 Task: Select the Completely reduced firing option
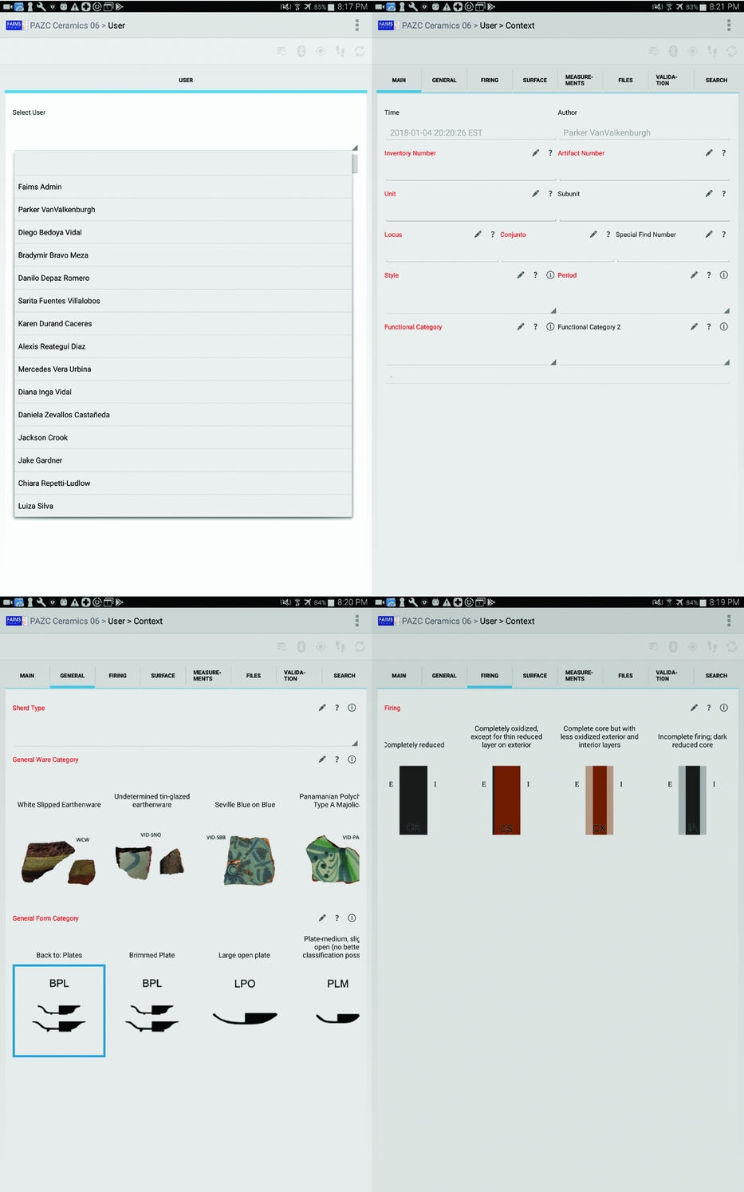coord(413,799)
